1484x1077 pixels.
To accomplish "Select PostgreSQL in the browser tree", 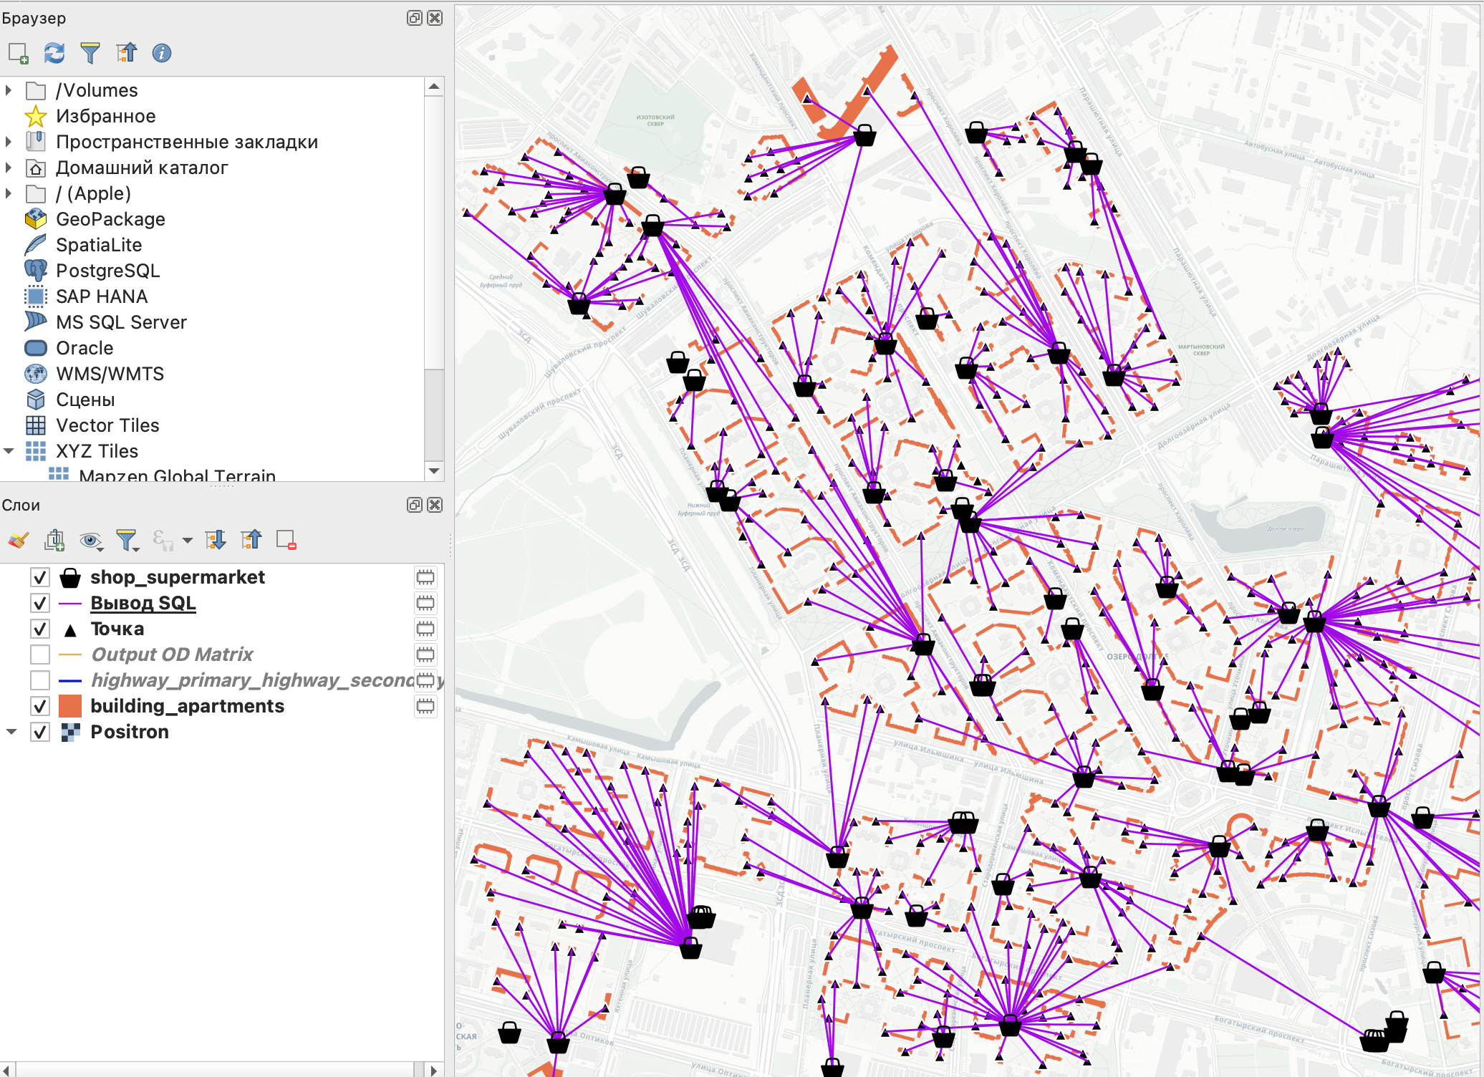I will point(107,271).
